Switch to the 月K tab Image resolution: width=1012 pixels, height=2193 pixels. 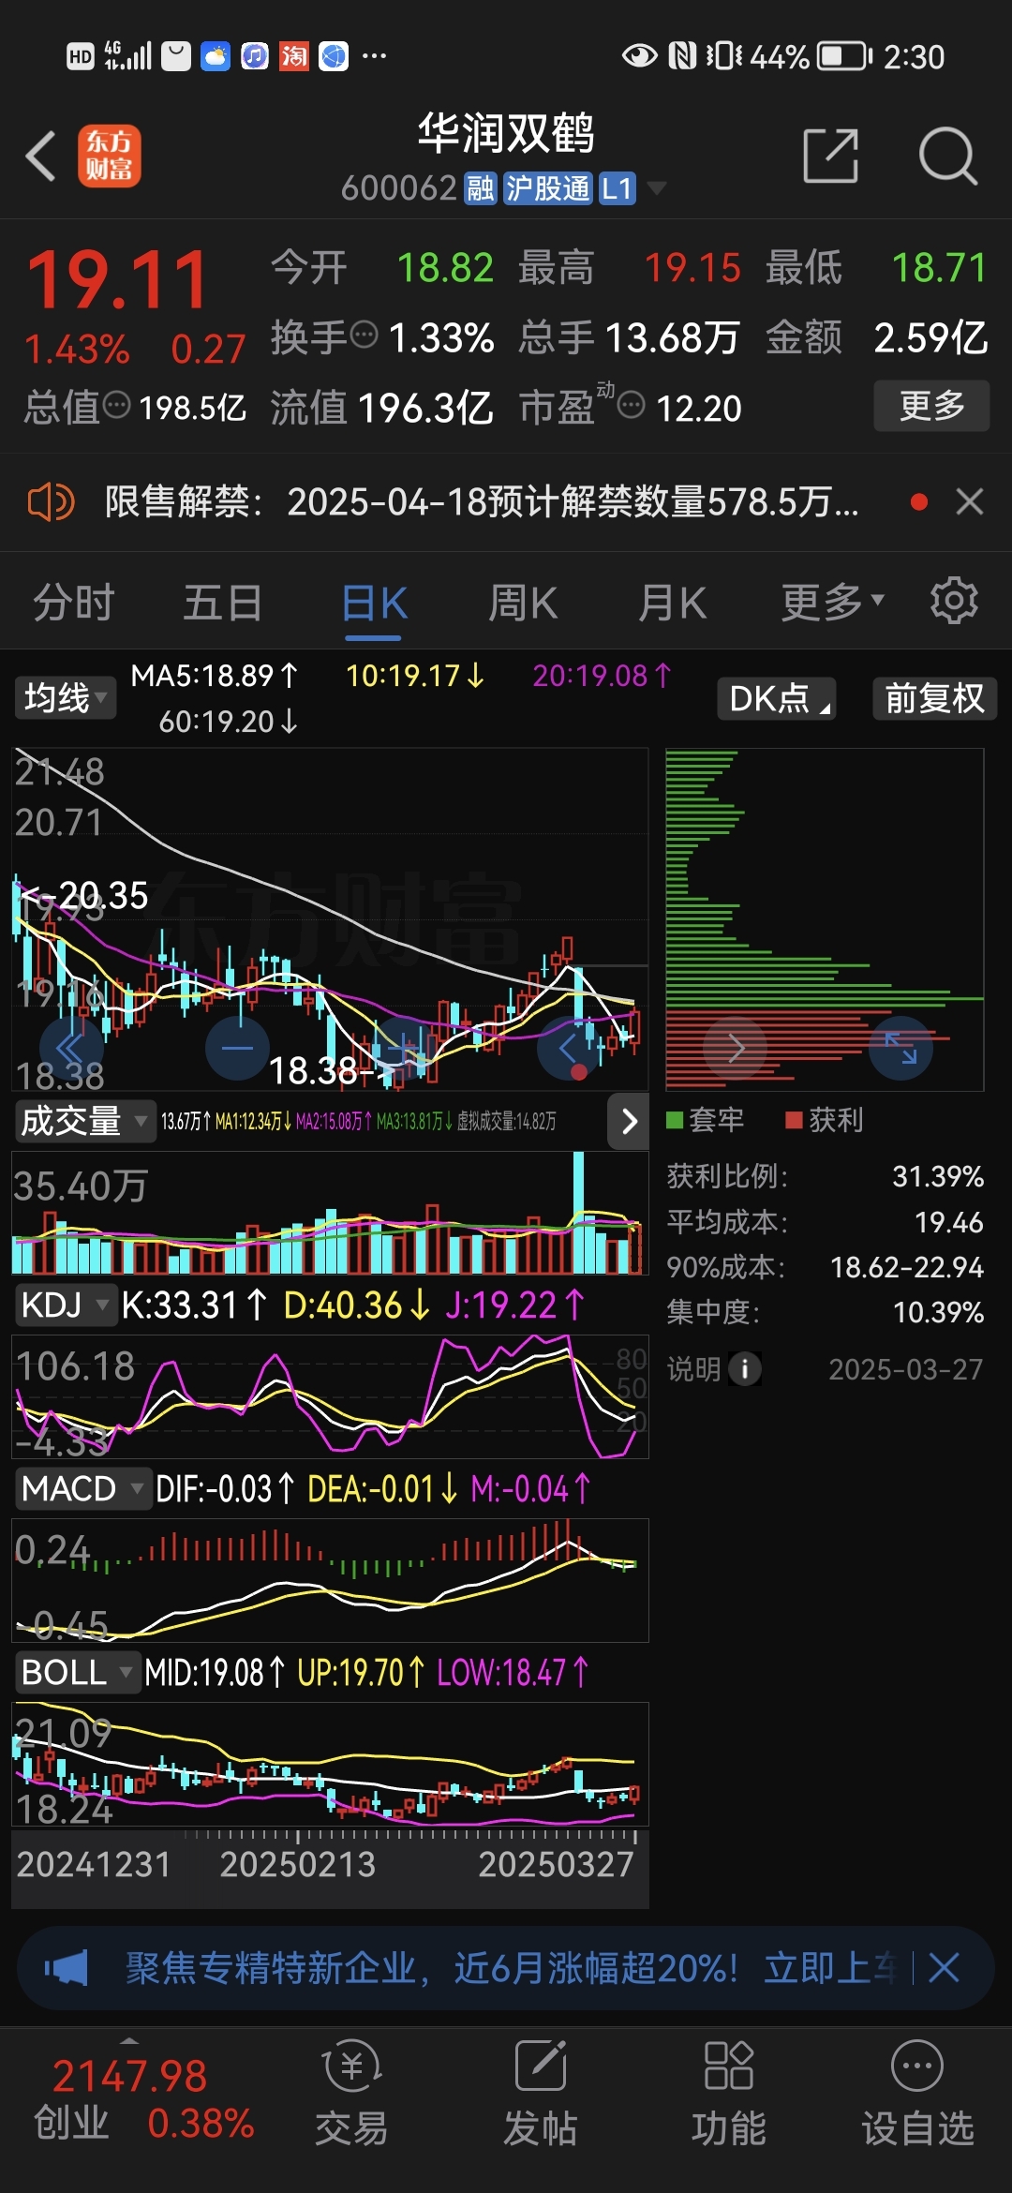673,603
